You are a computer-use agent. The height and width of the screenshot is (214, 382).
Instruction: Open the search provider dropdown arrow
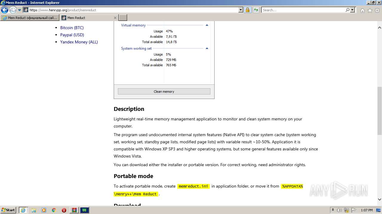[352, 10]
